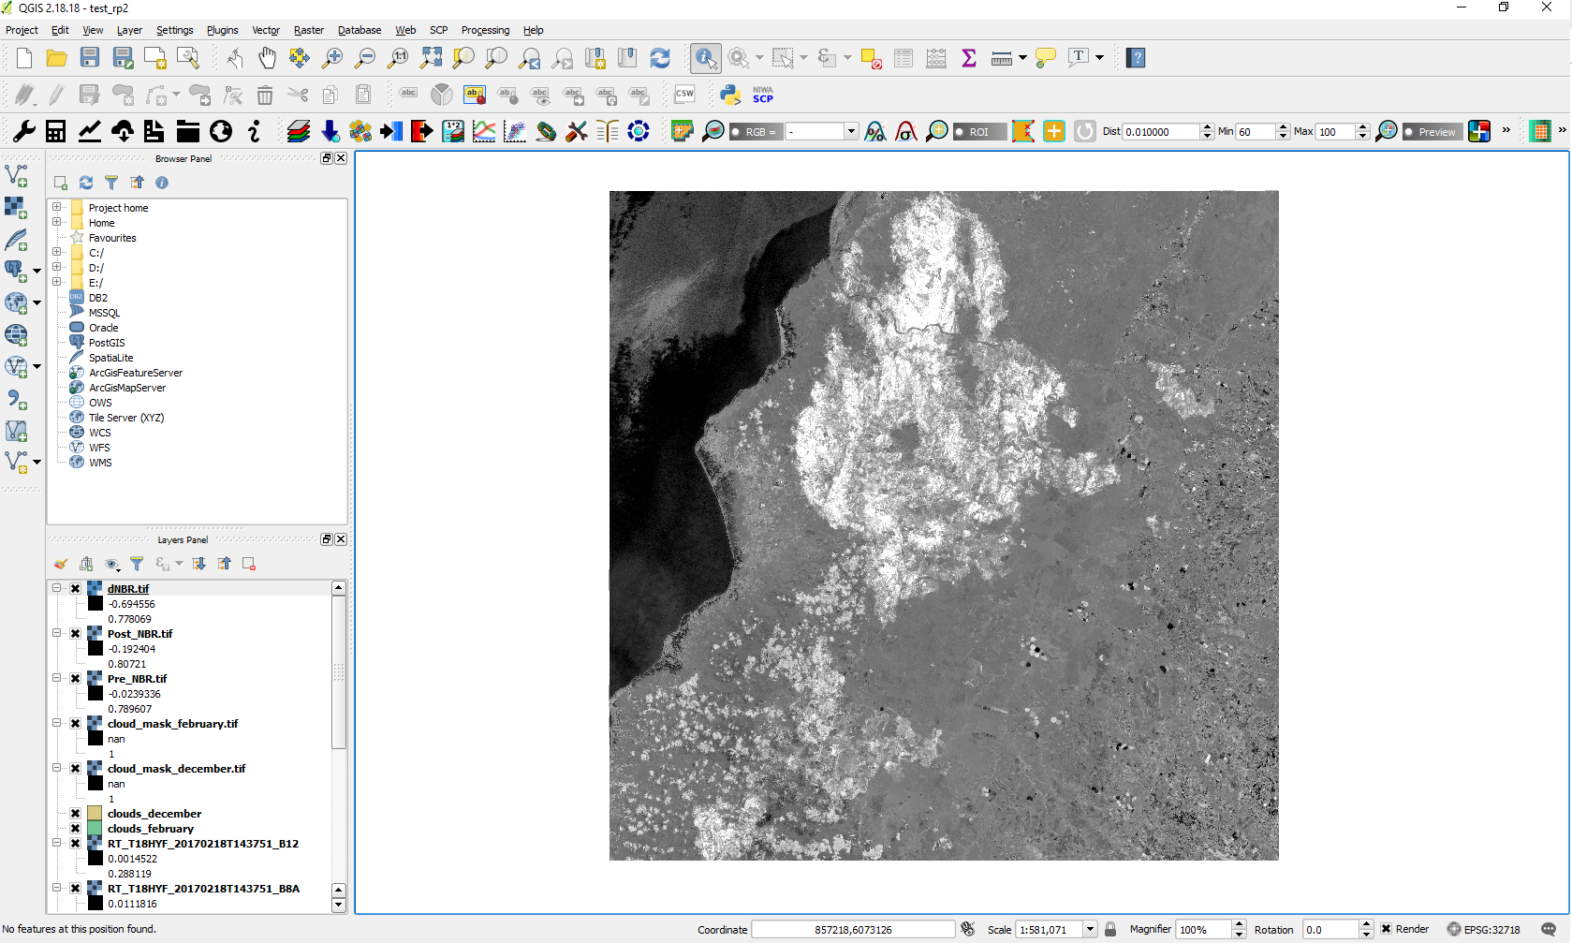The width and height of the screenshot is (1572, 943).
Task: Open the Processing menu
Action: pyautogui.click(x=485, y=30)
